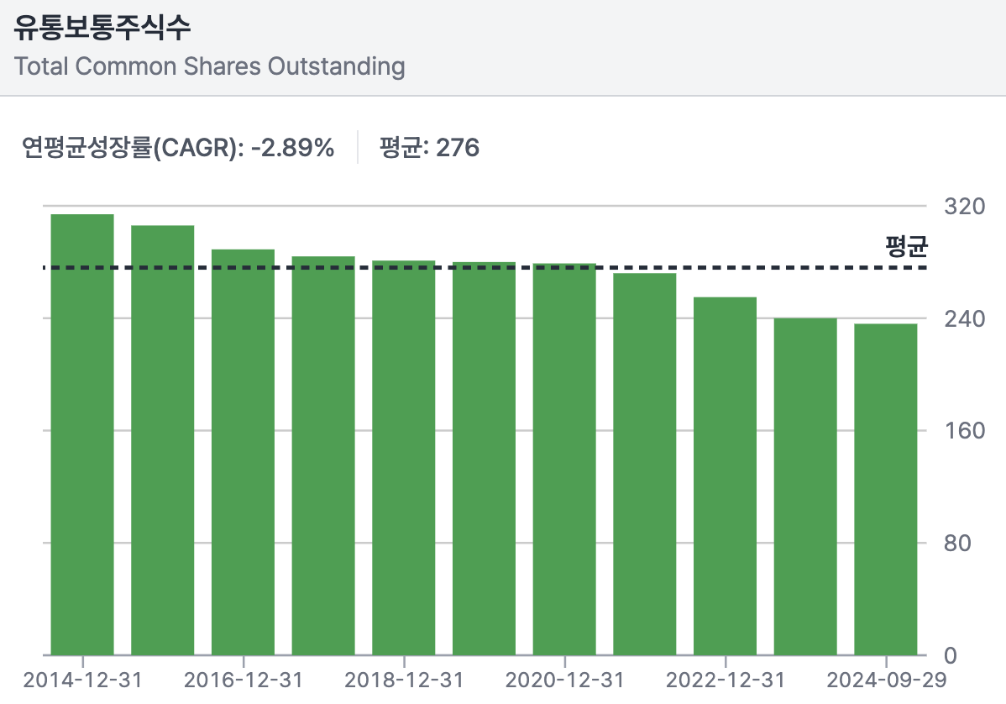
Task: Select the last bar, 2024-09-29
Action: (x=885, y=489)
